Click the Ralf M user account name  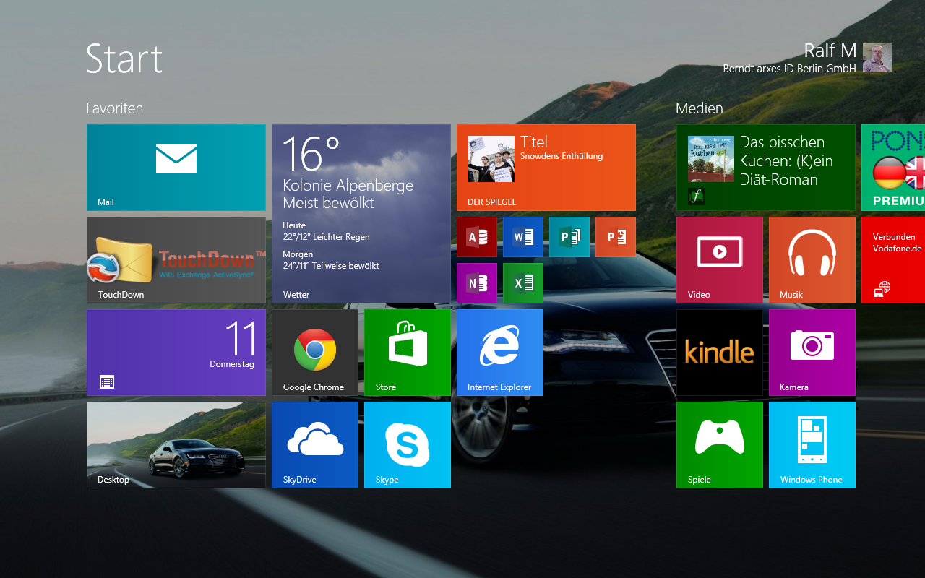tap(830, 51)
